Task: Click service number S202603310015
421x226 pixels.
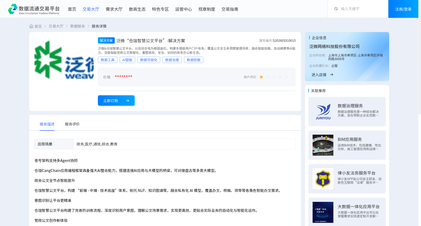Action: [284, 41]
